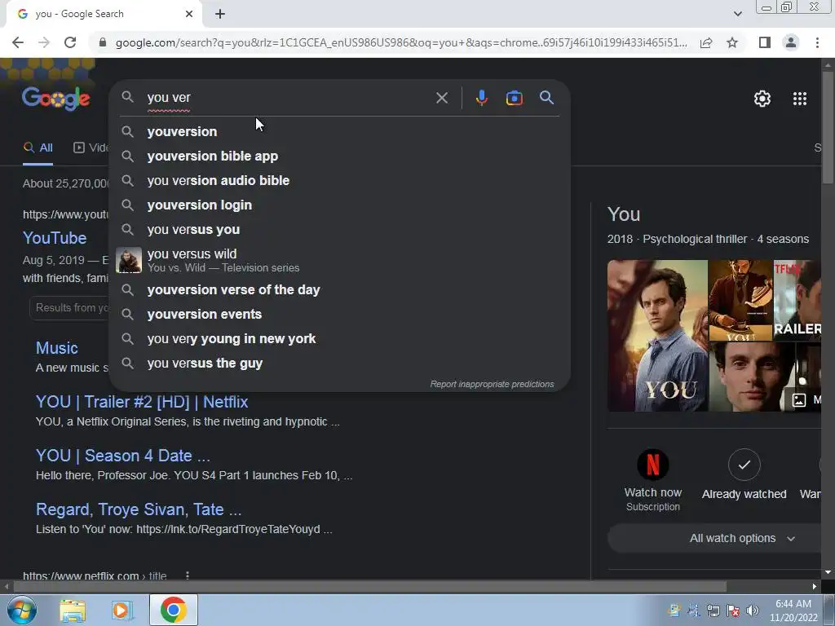Image resolution: width=835 pixels, height=626 pixels.
Task: Toggle 'Already watched' checkmark
Action: pos(744,465)
